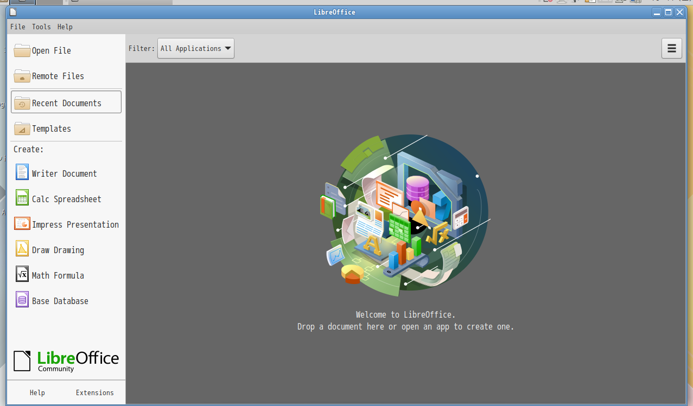Click the 'Create:' section label
Screen dimensions: 693x406
(28, 149)
